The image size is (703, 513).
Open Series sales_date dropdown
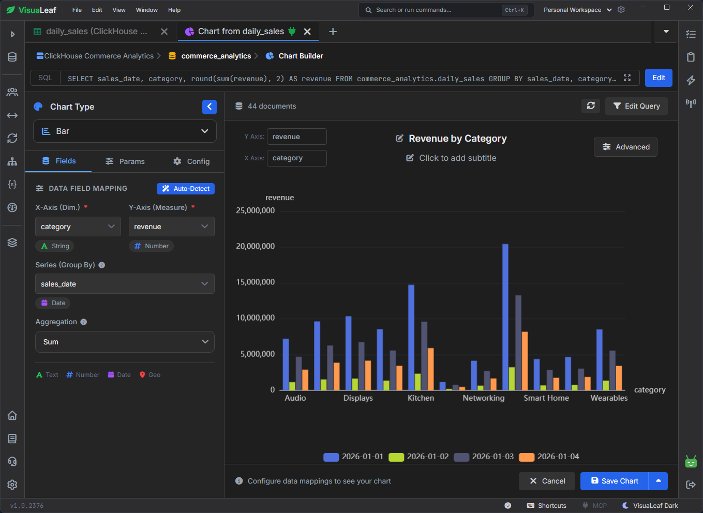coord(125,284)
